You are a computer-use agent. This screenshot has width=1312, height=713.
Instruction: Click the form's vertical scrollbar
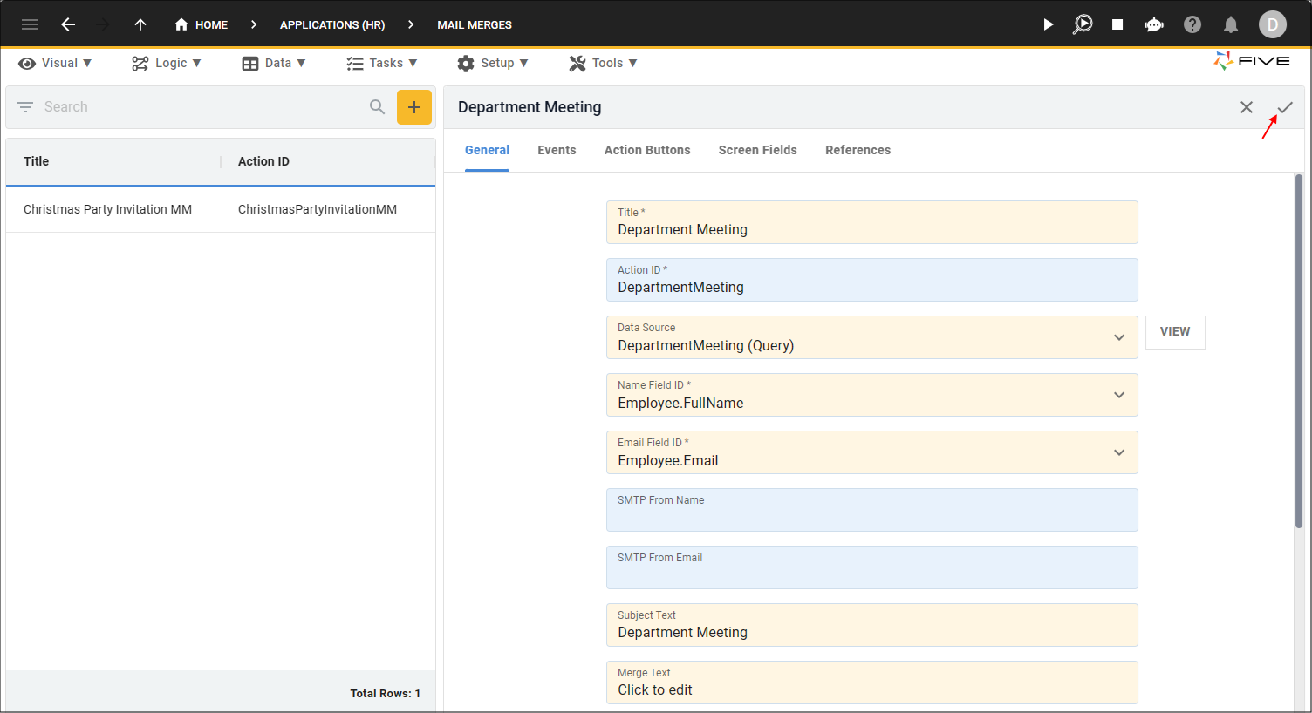pyautogui.click(x=1299, y=350)
